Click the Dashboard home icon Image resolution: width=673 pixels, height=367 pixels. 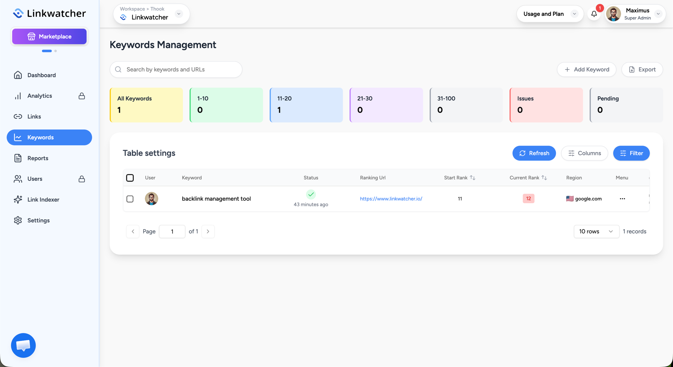coord(18,75)
